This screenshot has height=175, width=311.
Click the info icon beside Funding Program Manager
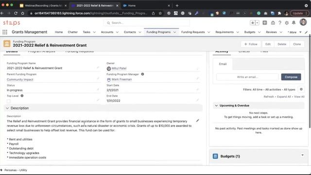click(x=142, y=74)
